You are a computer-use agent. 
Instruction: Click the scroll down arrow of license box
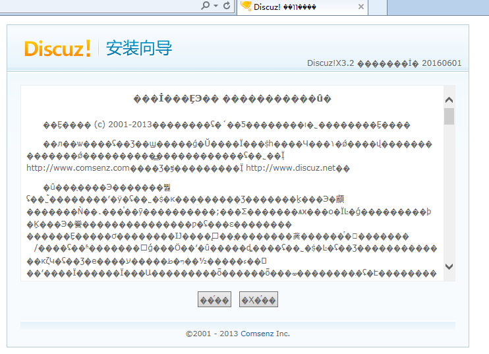[449, 266]
